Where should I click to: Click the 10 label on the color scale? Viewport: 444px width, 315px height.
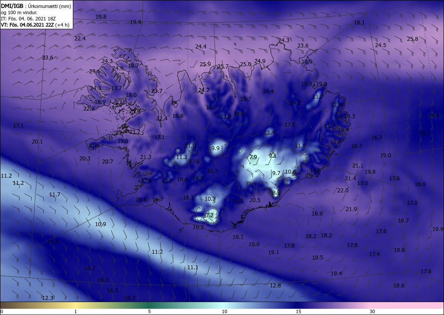(x=224, y=311)
